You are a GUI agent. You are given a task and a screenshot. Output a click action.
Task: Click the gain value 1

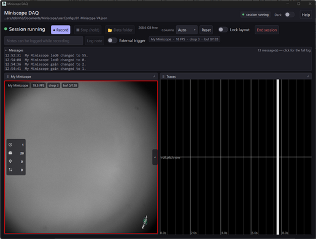pos(23,145)
